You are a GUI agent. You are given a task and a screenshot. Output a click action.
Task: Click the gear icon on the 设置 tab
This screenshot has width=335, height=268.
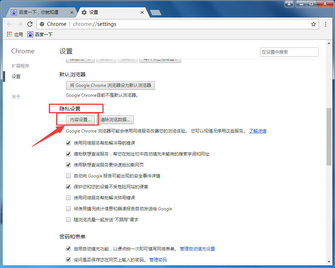click(x=84, y=12)
